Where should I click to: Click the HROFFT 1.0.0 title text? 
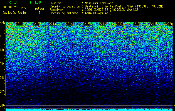[22, 2]
